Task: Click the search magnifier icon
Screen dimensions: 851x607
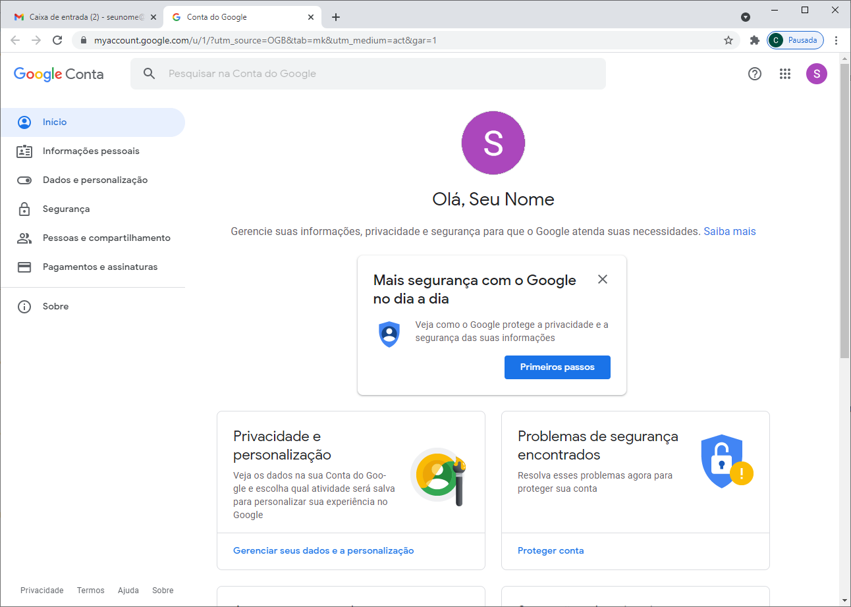Action: (150, 74)
